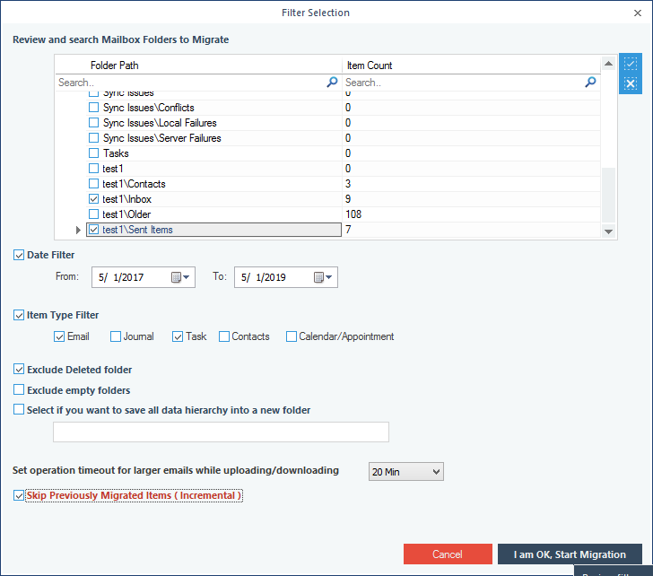Uncheck the Date Filter checkbox
This screenshot has width=653, height=576.
[20, 256]
